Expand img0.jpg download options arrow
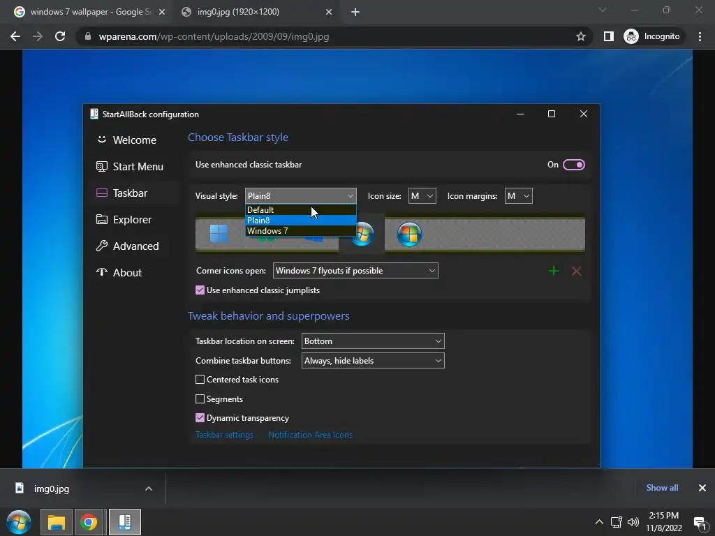The image size is (715, 536). pos(149,489)
